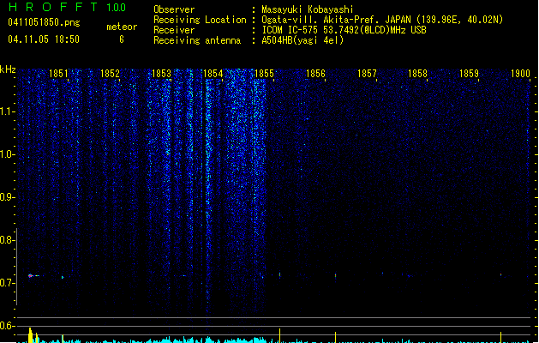The width and height of the screenshot is (539, 343).
Task: Click the 1852 time marker
Action: click(110, 74)
